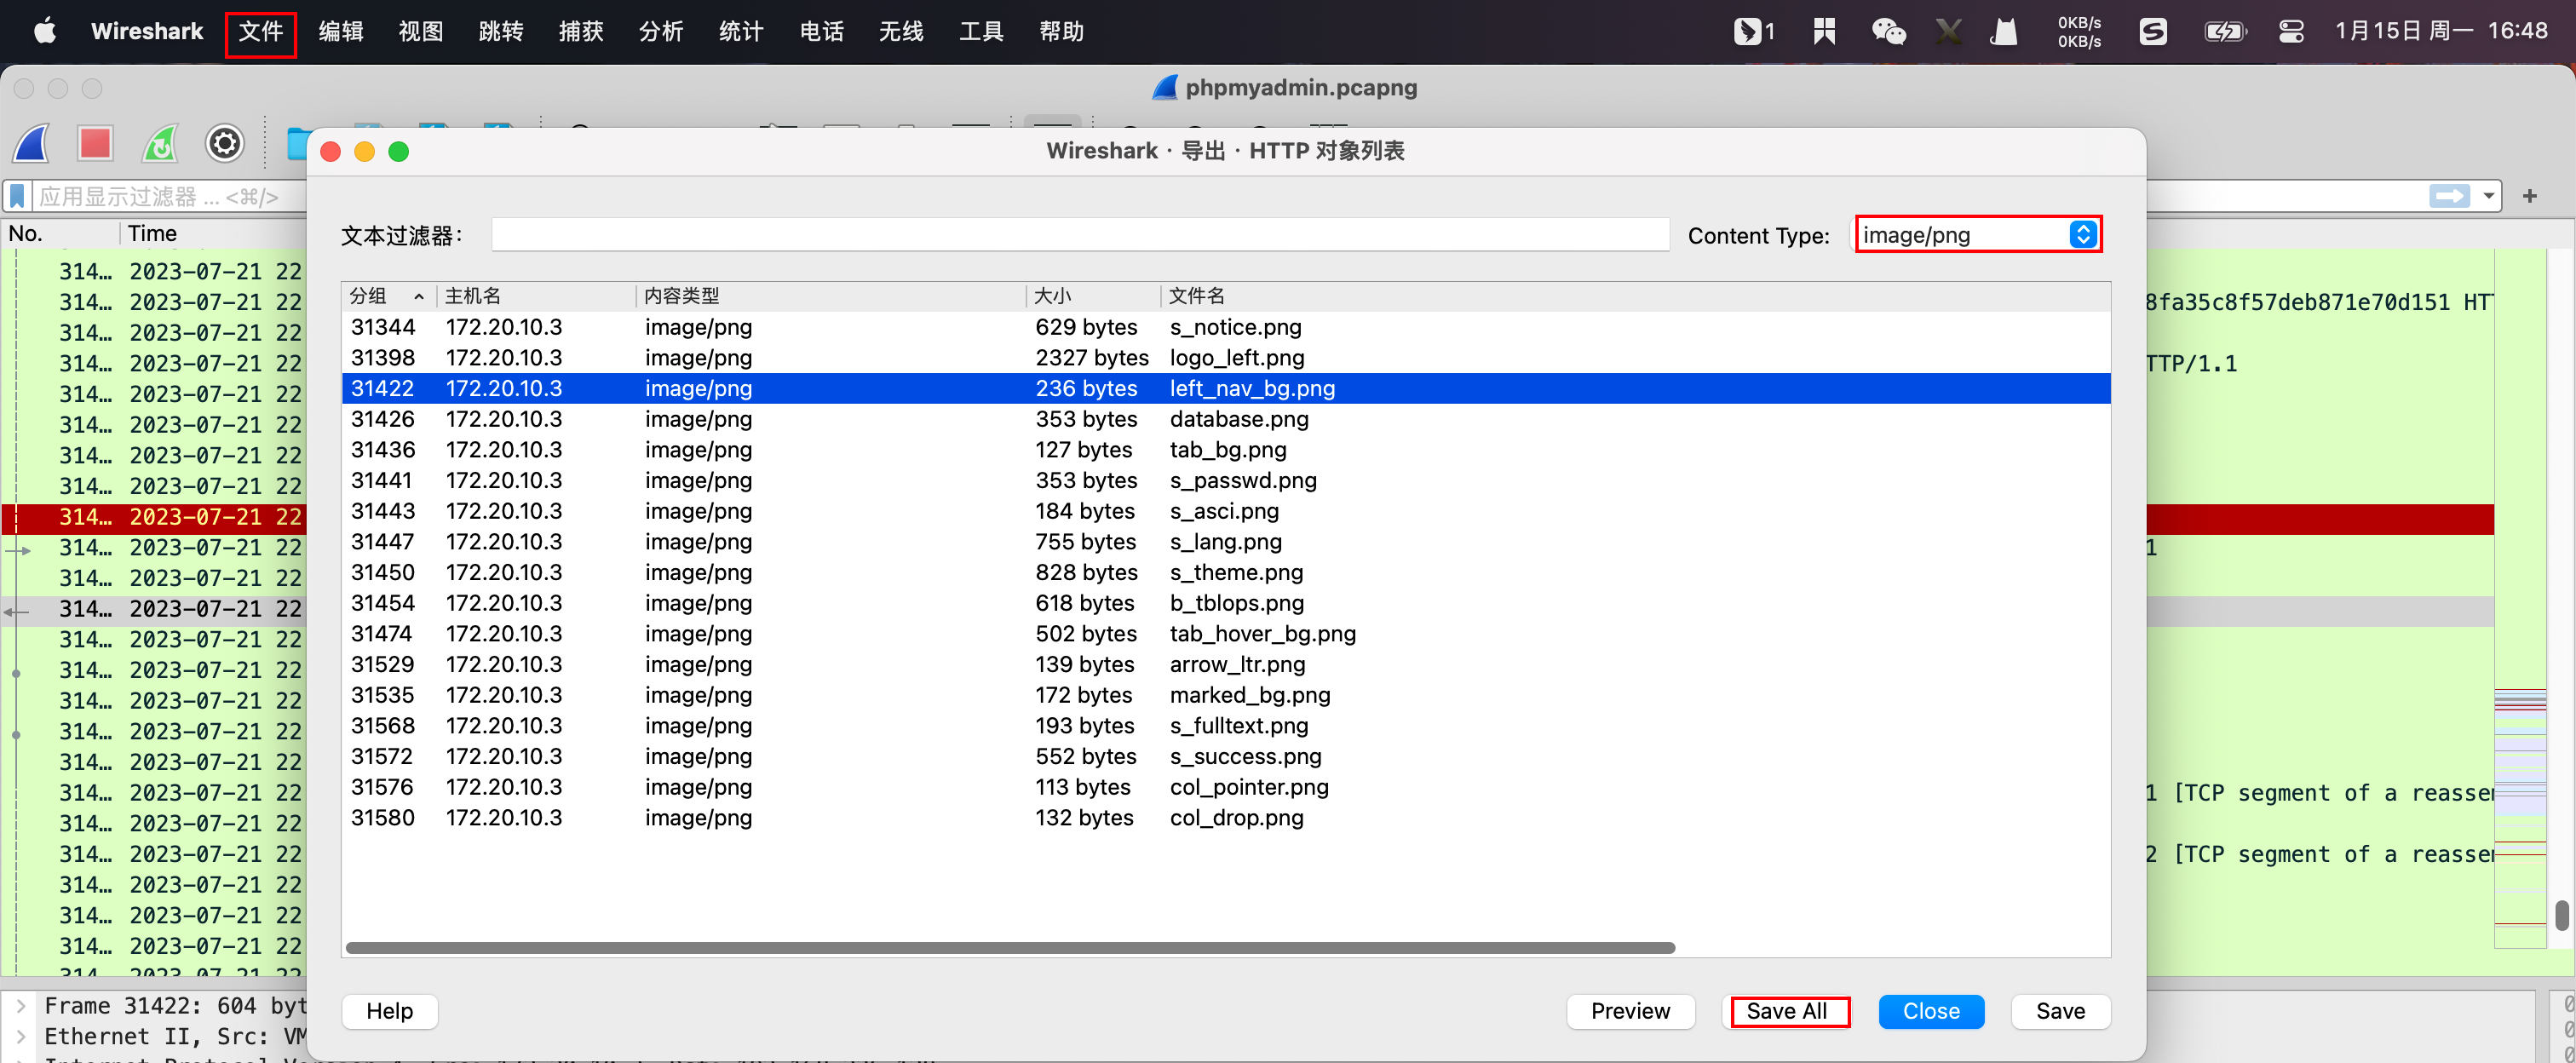Click the red highlighted packet row in main list
Screen dimensions: 2576x1063
154,517
